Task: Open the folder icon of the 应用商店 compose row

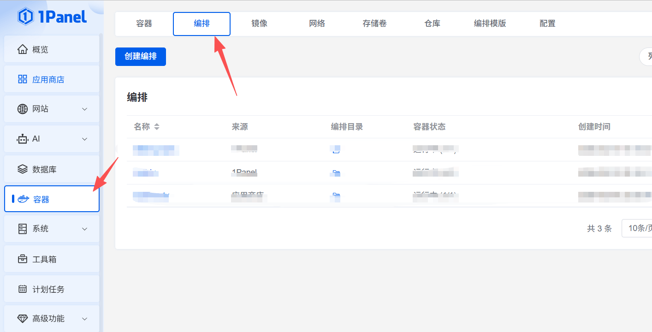Action: [x=336, y=196]
